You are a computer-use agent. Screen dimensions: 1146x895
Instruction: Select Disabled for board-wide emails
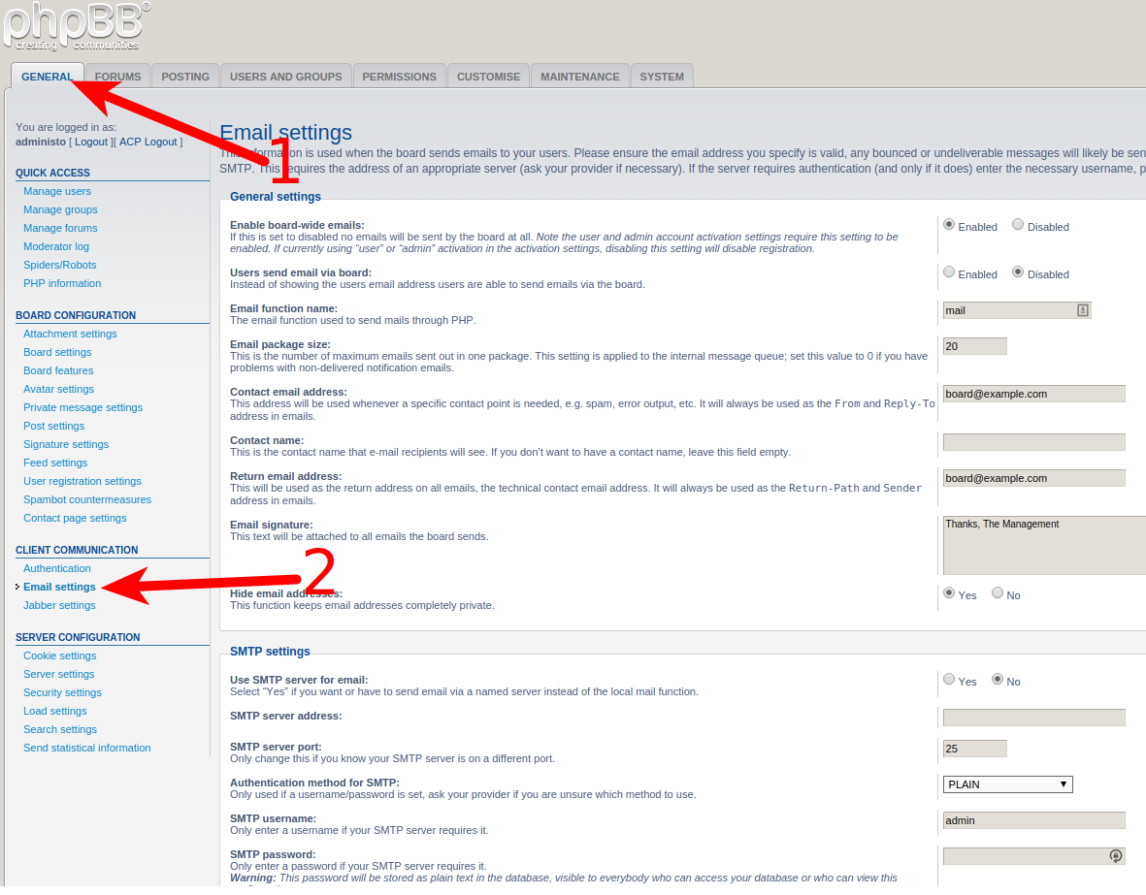tap(1017, 225)
